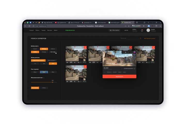Image resolution: width=186 pixels, height=124 pixels.
Task: Open the Обмен menu item
Action: pyautogui.click(x=56, y=30)
